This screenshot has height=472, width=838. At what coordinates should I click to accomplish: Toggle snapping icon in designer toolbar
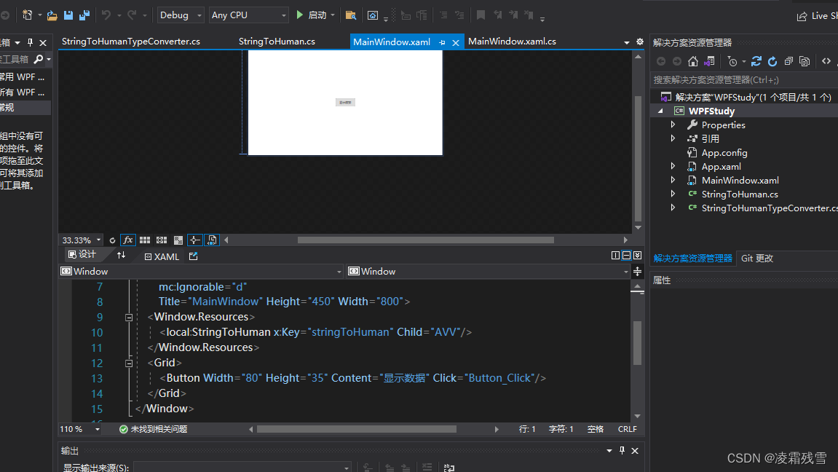click(x=195, y=240)
